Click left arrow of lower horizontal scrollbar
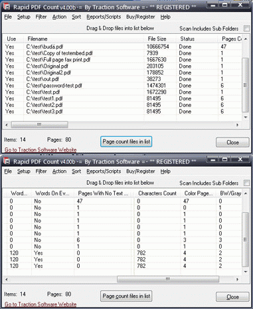The image size is (253, 309). [7, 279]
